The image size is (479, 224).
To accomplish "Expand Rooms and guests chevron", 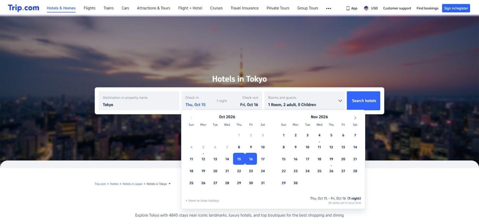I will click(x=340, y=101).
